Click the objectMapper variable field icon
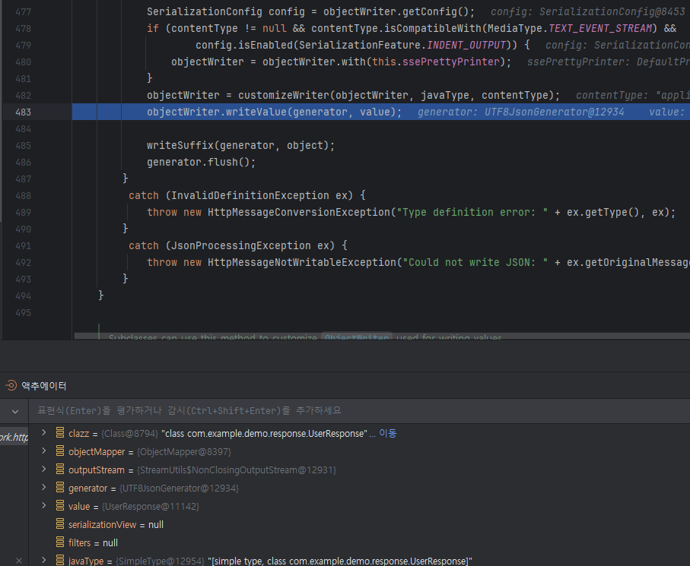Image resolution: width=690 pixels, height=566 pixels. 60,451
